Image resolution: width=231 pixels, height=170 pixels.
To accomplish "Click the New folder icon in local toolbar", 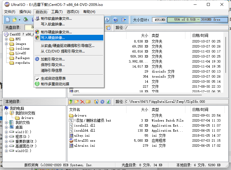I will coord(77,102).
